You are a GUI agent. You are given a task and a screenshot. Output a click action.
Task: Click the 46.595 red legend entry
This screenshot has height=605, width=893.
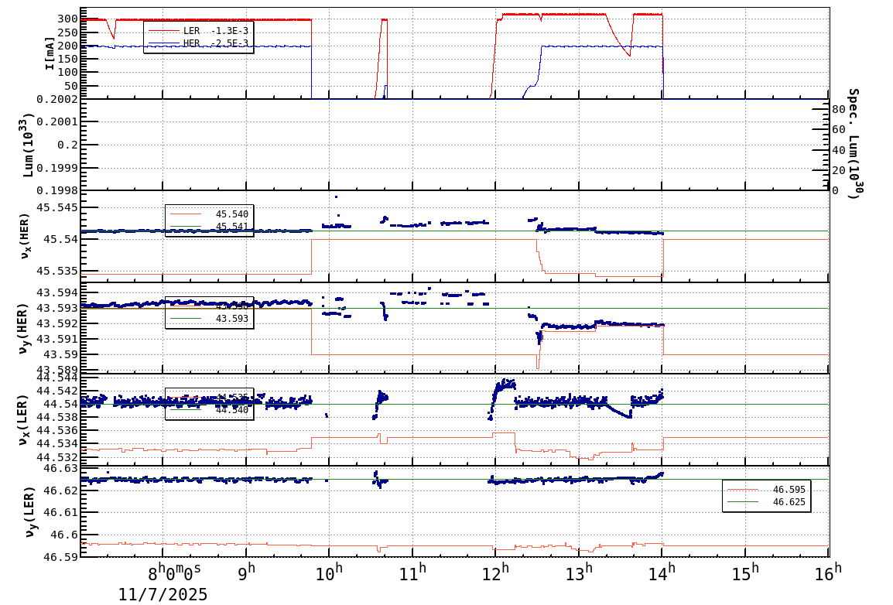click(766, 490)
